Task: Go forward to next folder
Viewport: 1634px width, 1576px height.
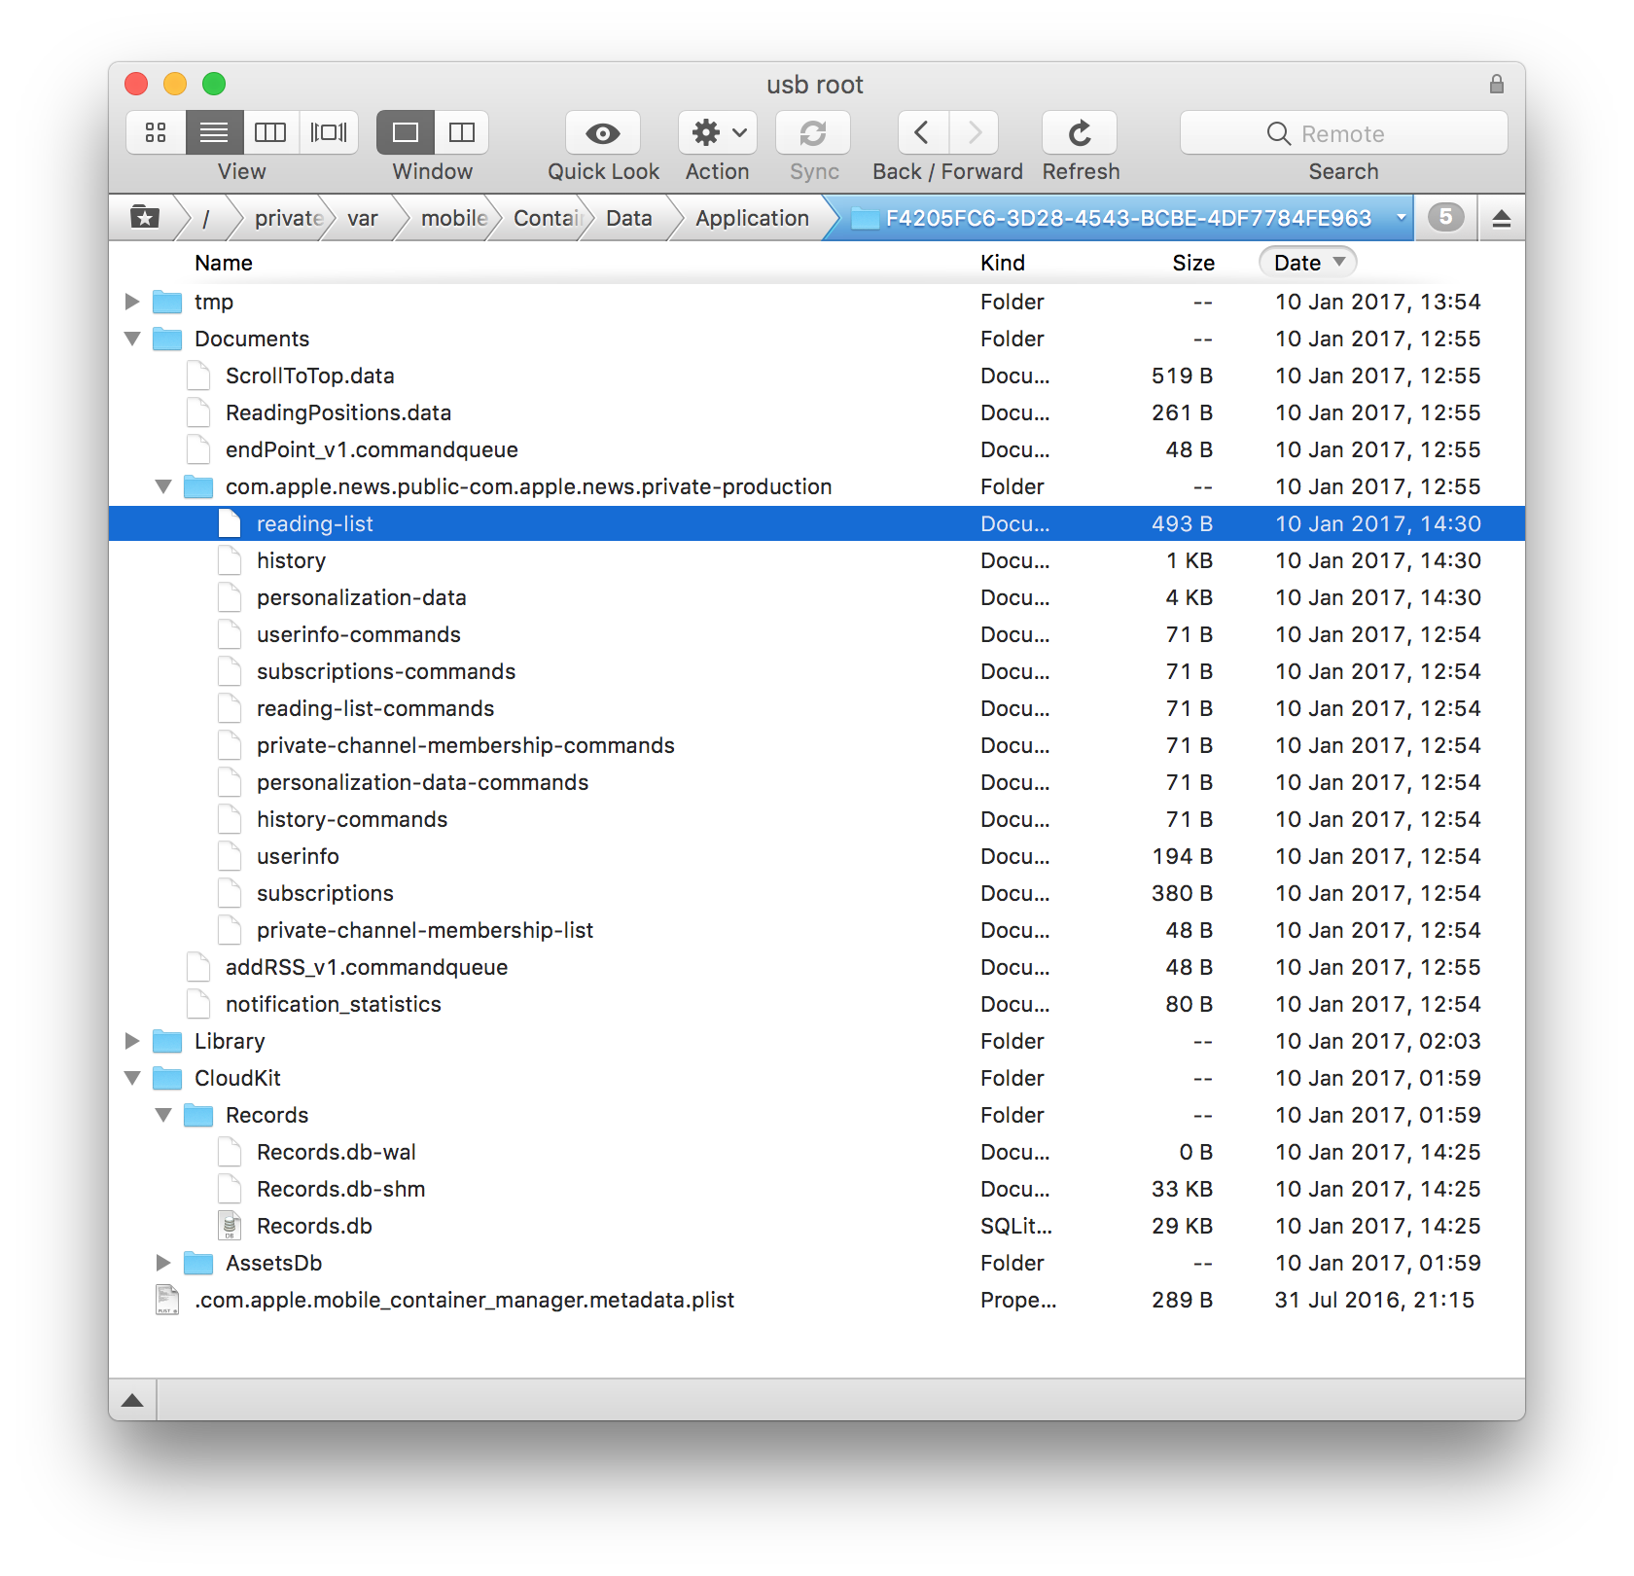Action: click(975, 132)
